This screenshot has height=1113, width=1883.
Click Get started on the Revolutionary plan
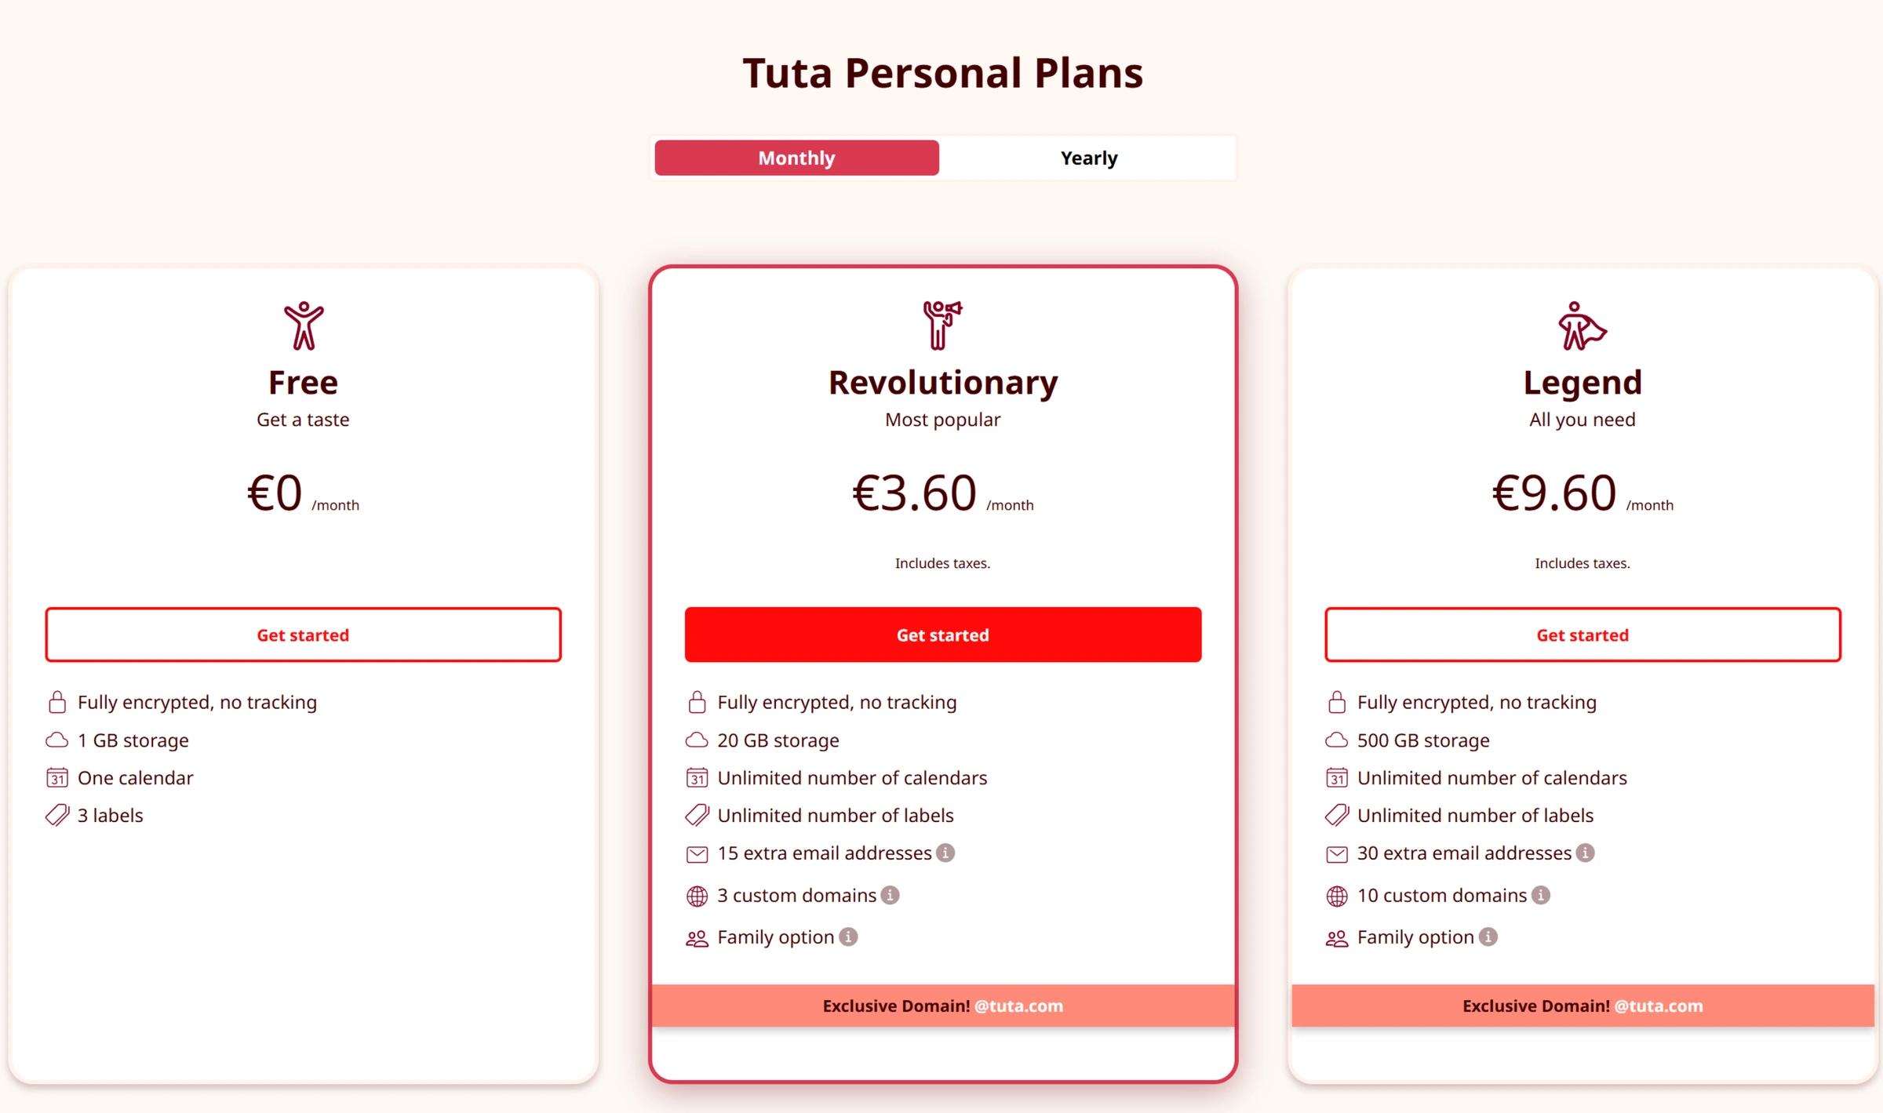(942, 635)
